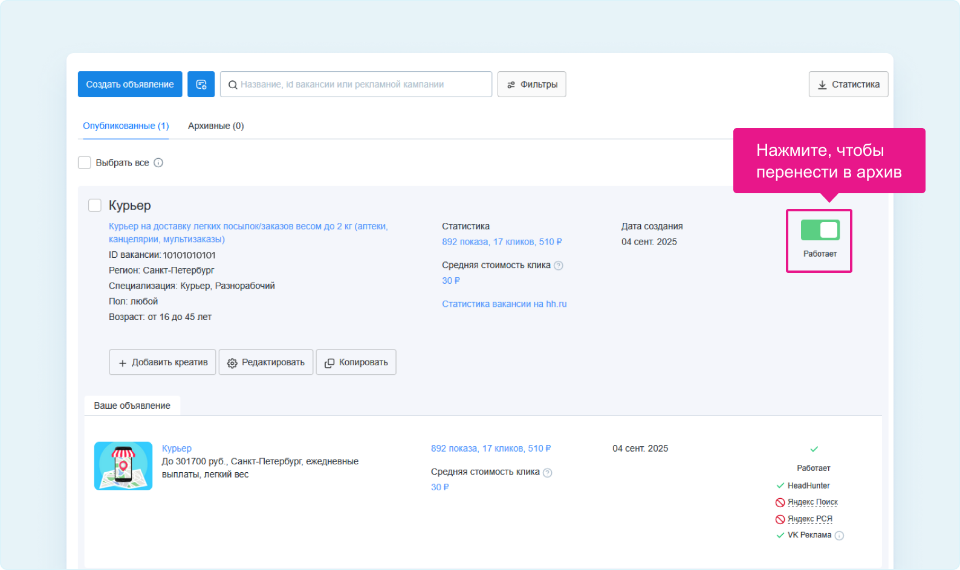Click the blocked icon next to Яндекс РСЯ
Image resolution: width=960 pixels, height=570 pixels.
pyautogui.click(x=780, y=519)
